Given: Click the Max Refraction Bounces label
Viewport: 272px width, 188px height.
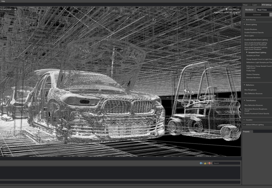Looking at the screenshot, I should [x=254, y=105].
